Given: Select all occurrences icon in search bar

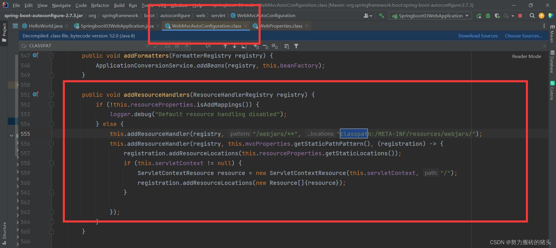Looking at the screenshot, I should pos(275,46).
